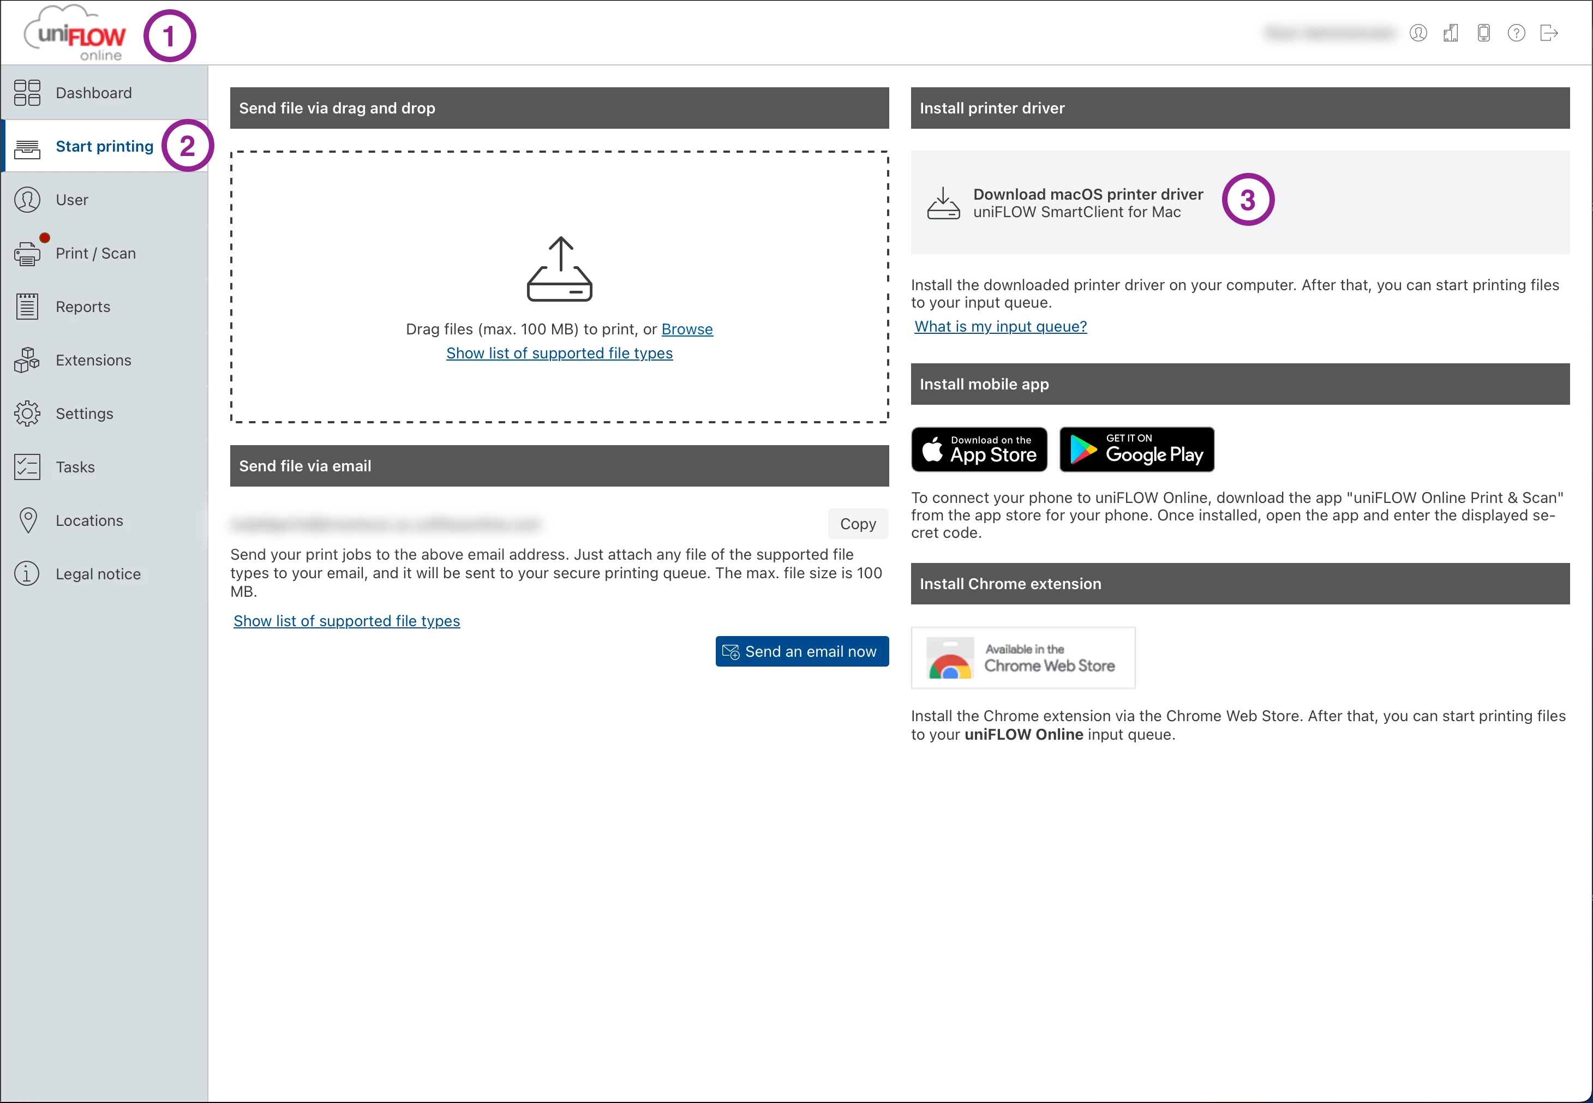
Task: Click 'Send file via email' header
Action: tap(559, 466)
